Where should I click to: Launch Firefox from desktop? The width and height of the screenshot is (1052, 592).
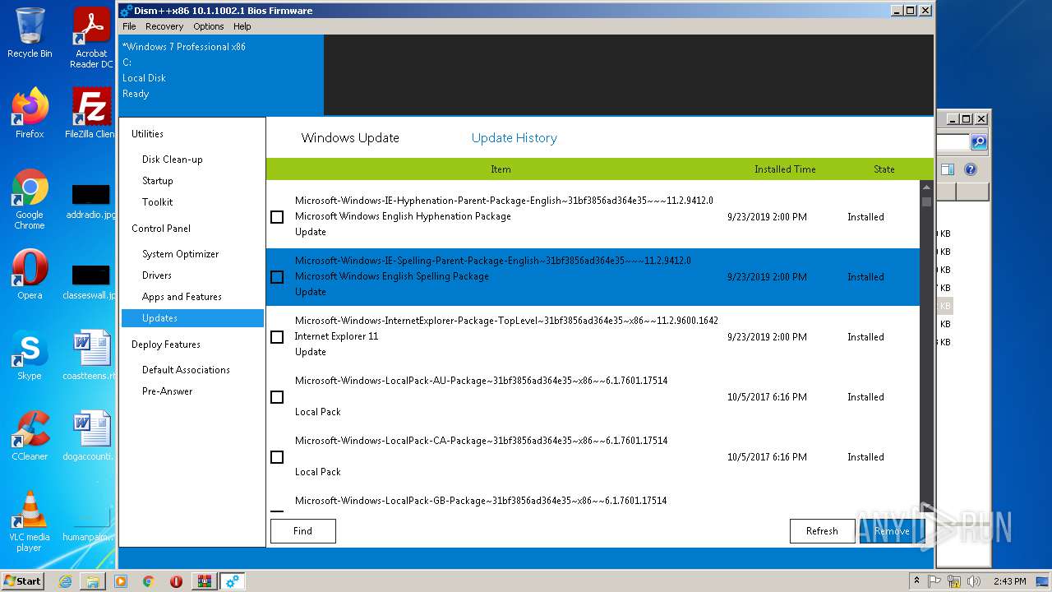pyautogui.click(x=30, y=113)
